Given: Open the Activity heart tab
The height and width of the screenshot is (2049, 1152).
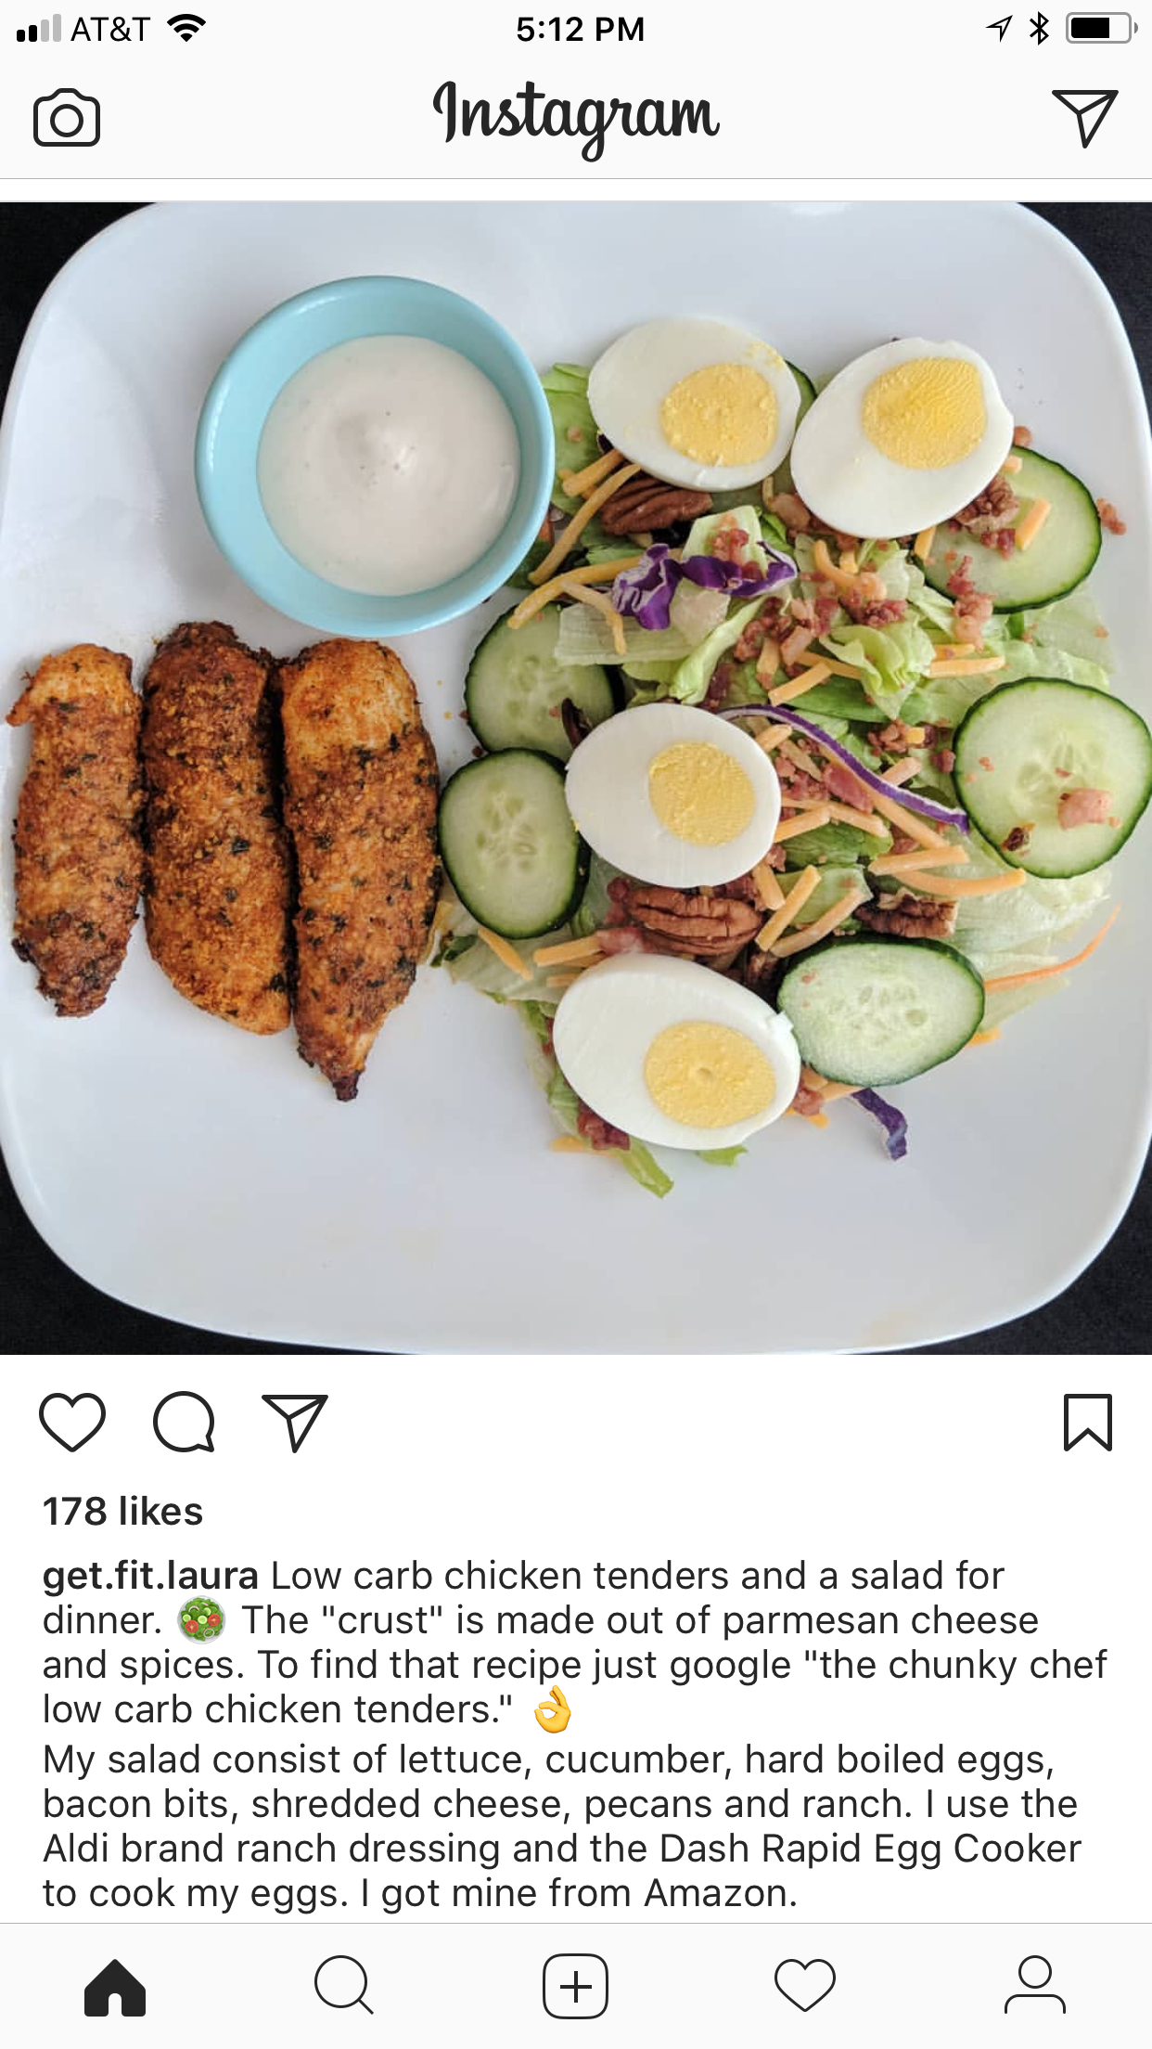Looking at the screenshot, I should [805, 1986].
